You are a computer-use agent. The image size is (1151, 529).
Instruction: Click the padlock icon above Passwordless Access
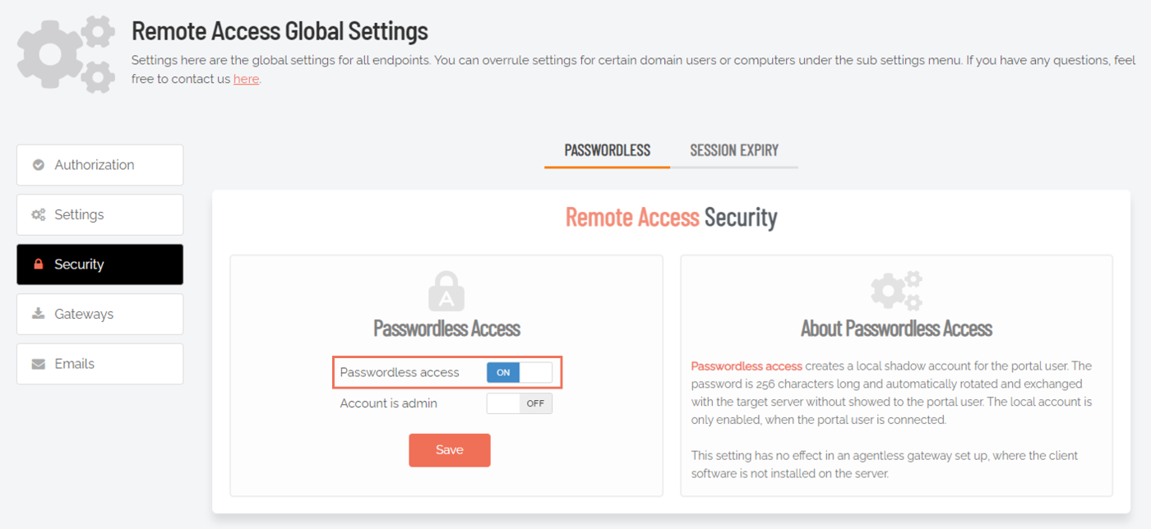click(446, 291)
